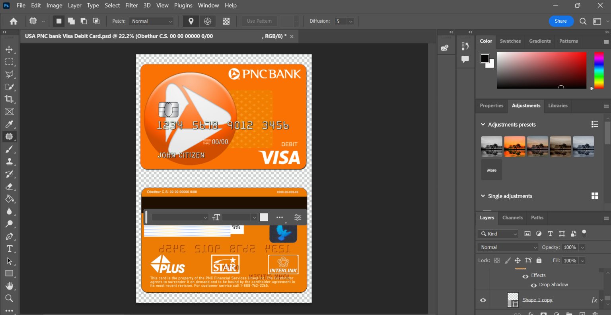Switch to the Paths tab
This screenshot has height=315, width=611.
tap(537, 217)
